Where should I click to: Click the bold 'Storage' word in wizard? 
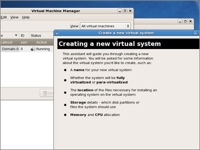[78, 102]
